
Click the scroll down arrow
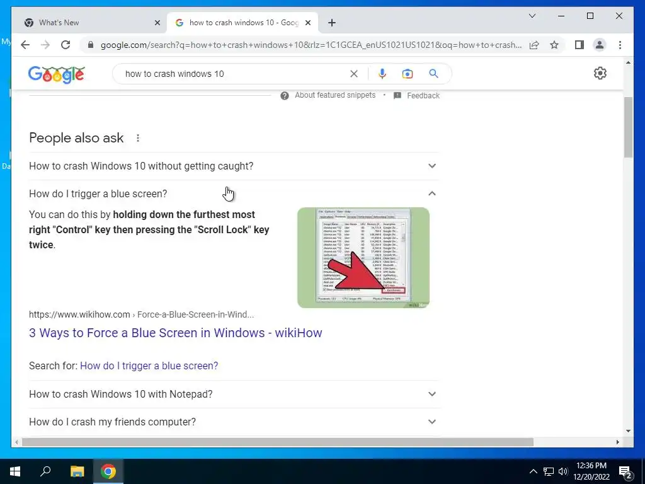tap(628, 431)
